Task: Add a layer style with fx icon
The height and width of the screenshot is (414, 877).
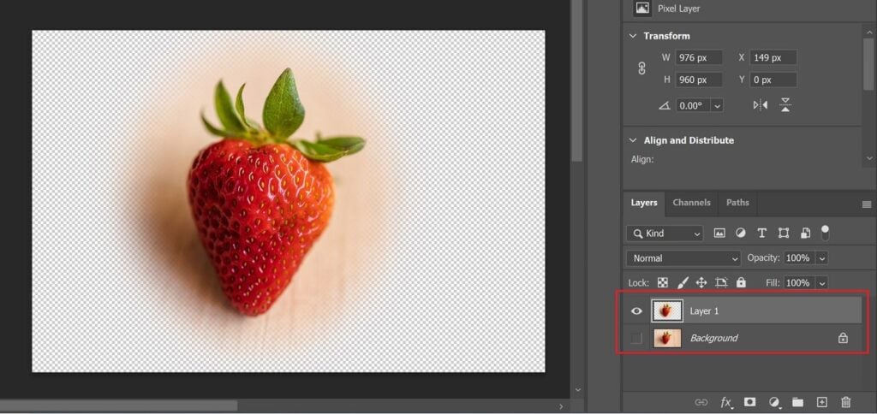Action: pos(726,402)
